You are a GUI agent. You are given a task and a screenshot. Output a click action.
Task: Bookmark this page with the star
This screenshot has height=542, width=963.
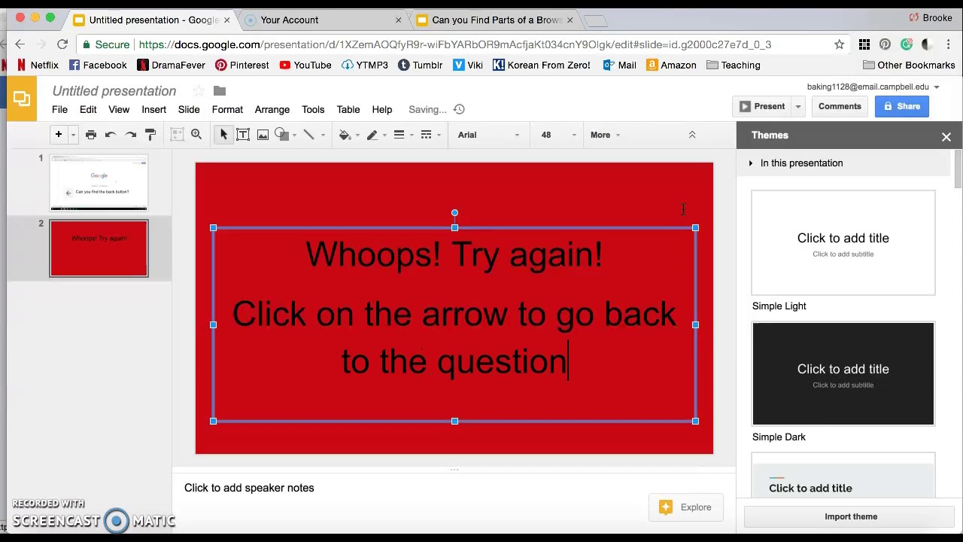[x=839, y=44]
